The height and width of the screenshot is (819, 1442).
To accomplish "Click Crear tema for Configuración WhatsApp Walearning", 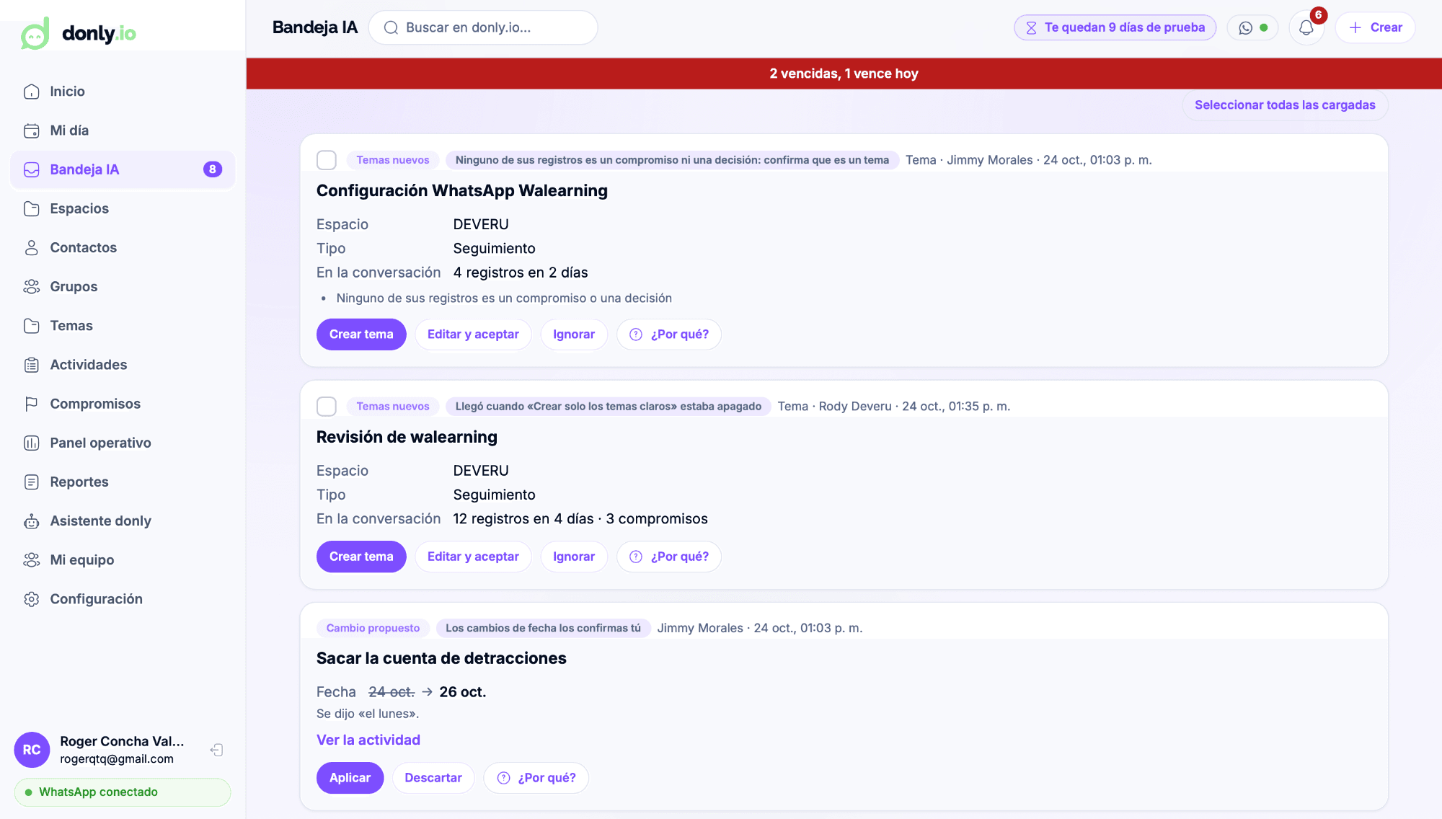I will [x=361, y=335].
